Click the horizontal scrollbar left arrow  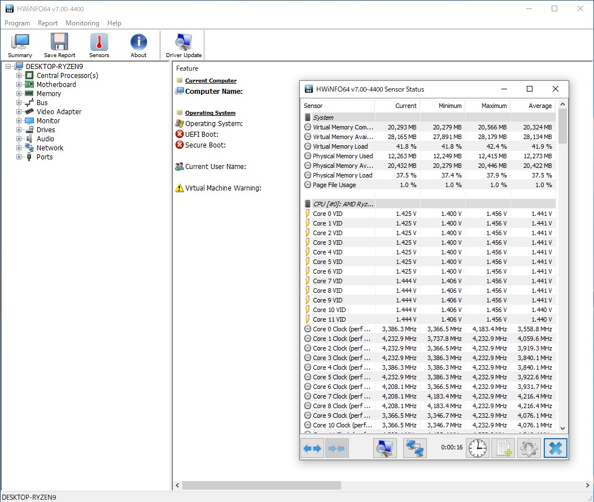coord(177,485)
